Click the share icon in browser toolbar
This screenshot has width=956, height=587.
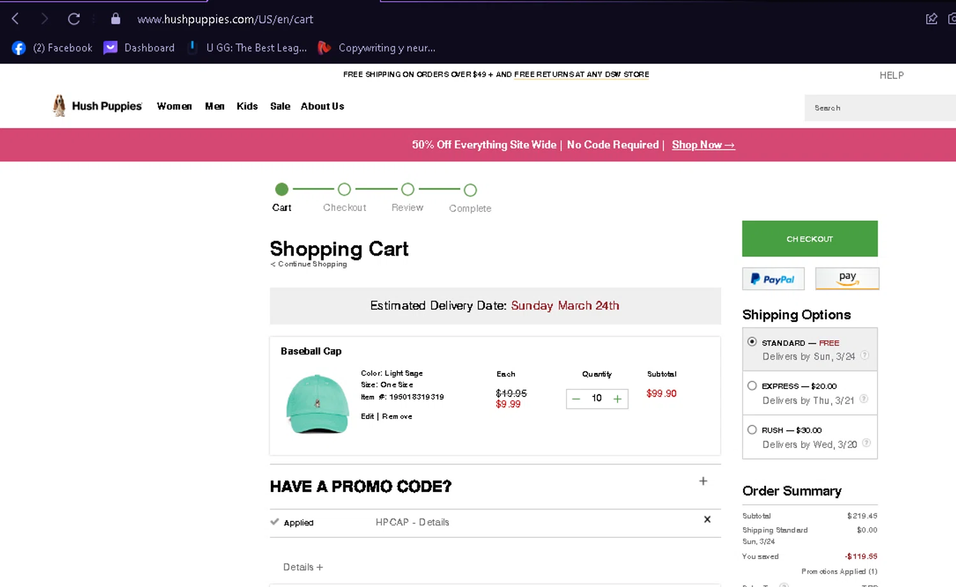[x=932, y=18]
